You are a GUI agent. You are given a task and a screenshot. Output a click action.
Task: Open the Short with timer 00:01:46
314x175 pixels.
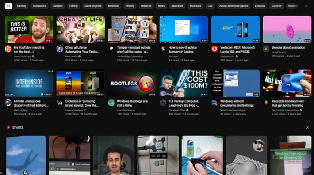click(158, 155)
